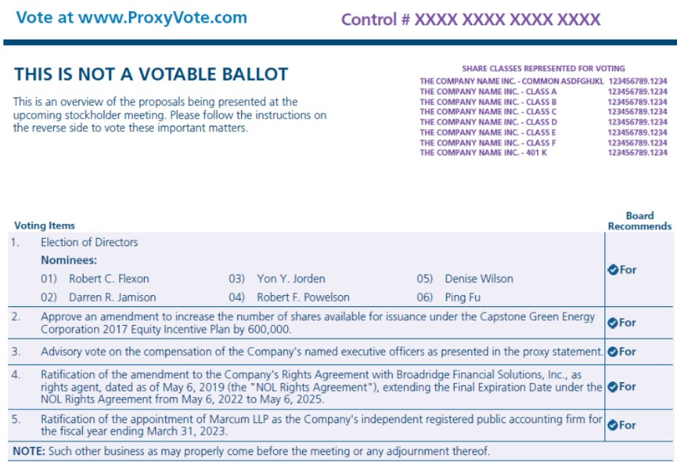
Task: Click the NOTE about other business row
Action: (x=253, y=451)
